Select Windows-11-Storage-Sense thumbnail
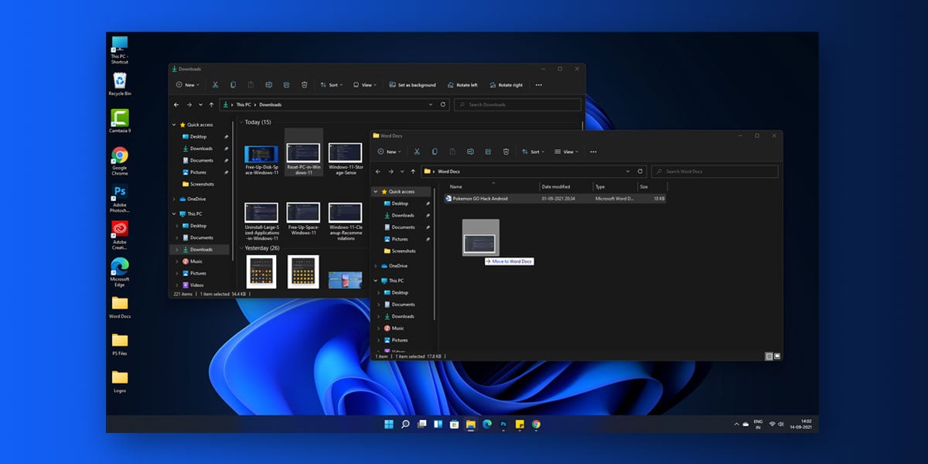 click(x=346, y=159)
